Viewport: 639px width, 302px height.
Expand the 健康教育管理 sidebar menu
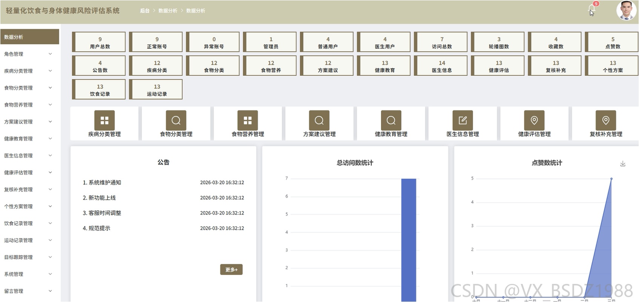29,139
